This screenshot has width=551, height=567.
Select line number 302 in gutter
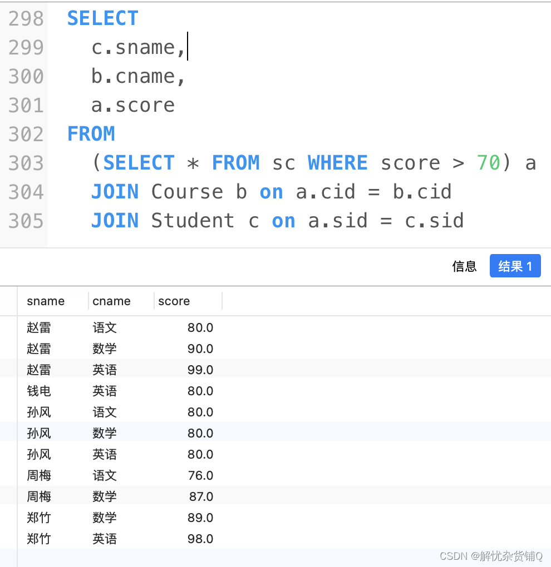point(26,134)
